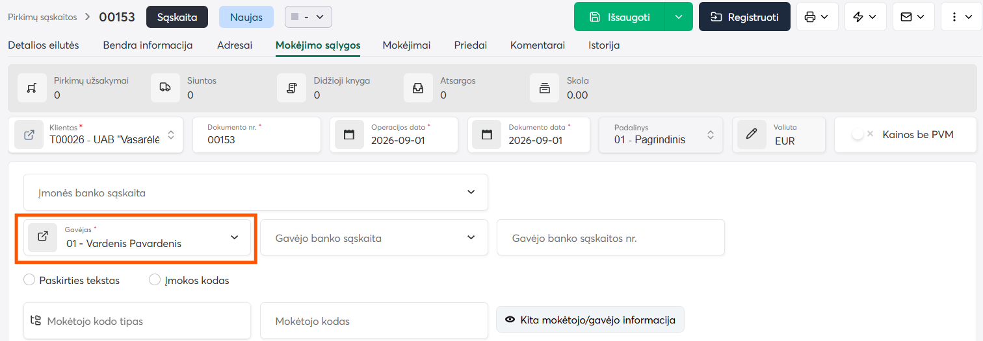Open the Adresai tab
983x341 pixels.
point(235,45)
